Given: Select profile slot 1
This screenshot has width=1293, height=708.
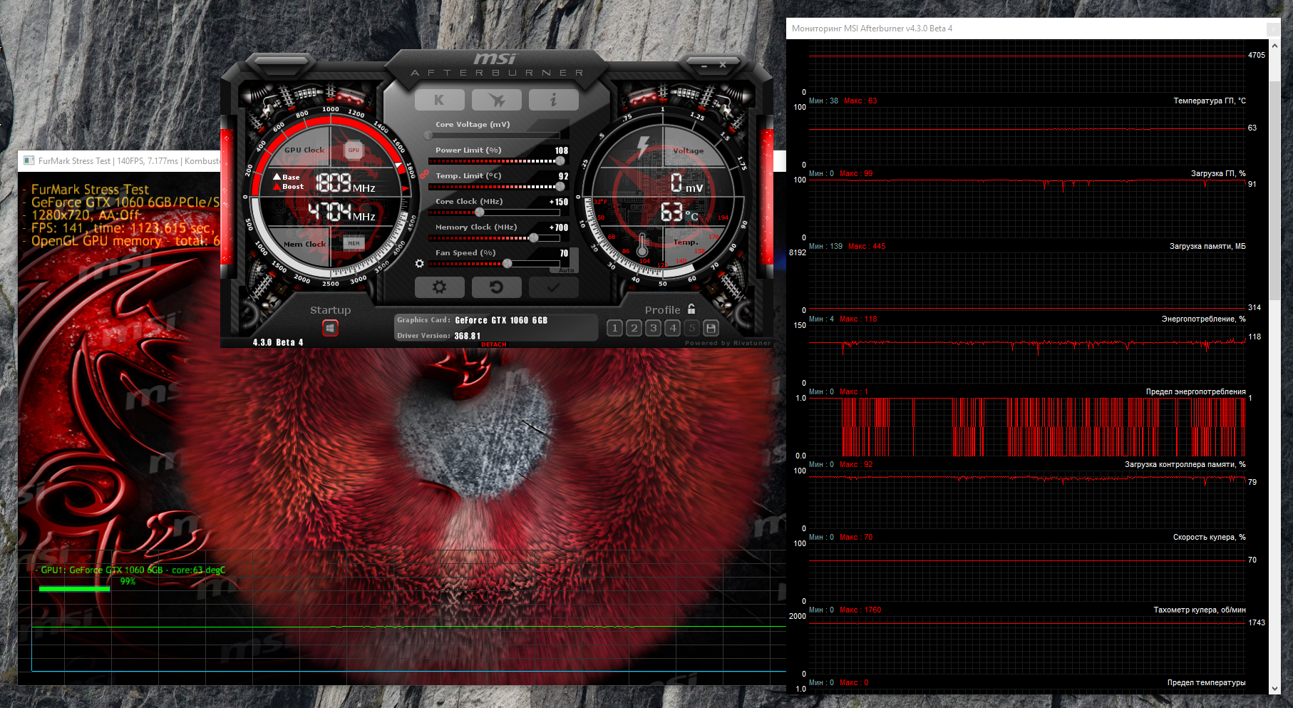Looking at the screenshot, I should pos(614,328).
